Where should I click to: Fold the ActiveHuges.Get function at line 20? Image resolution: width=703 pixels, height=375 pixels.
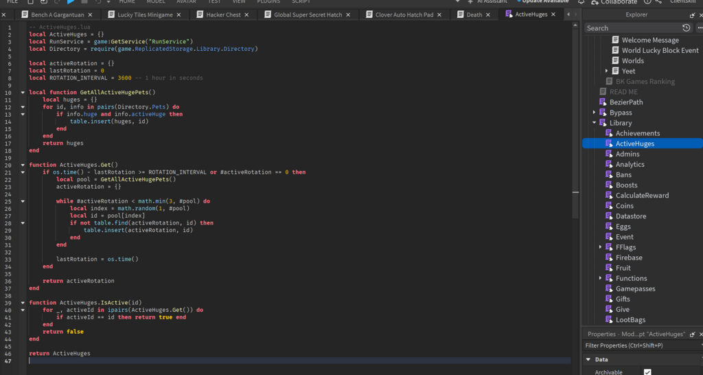tap(23, 165)
